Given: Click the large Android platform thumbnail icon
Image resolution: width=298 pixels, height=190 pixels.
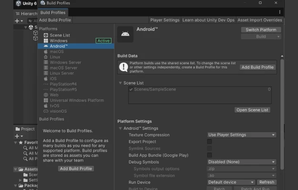Looking at the screenshot, I should pos(125,34).
